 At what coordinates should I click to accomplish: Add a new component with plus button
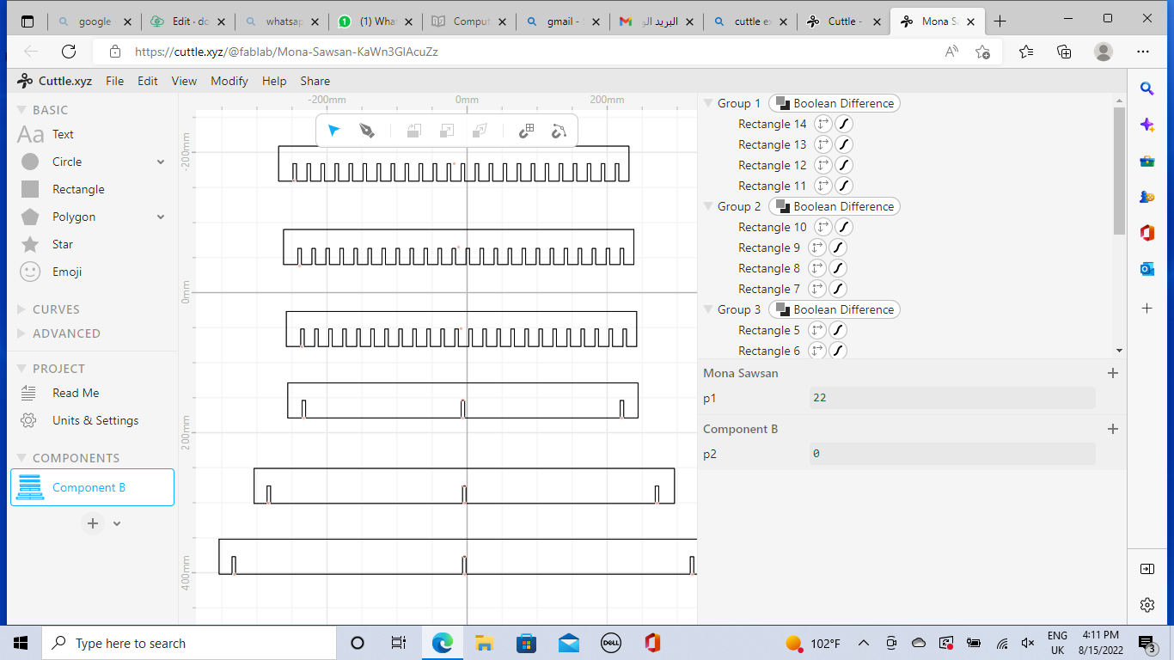[x=93, y=523]
